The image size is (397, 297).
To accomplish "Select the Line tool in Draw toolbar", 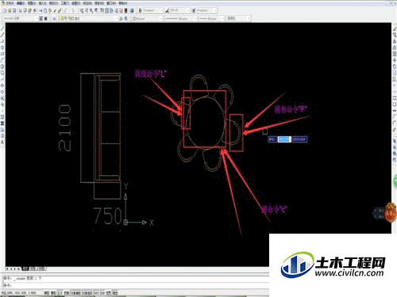I will (2, 29).
